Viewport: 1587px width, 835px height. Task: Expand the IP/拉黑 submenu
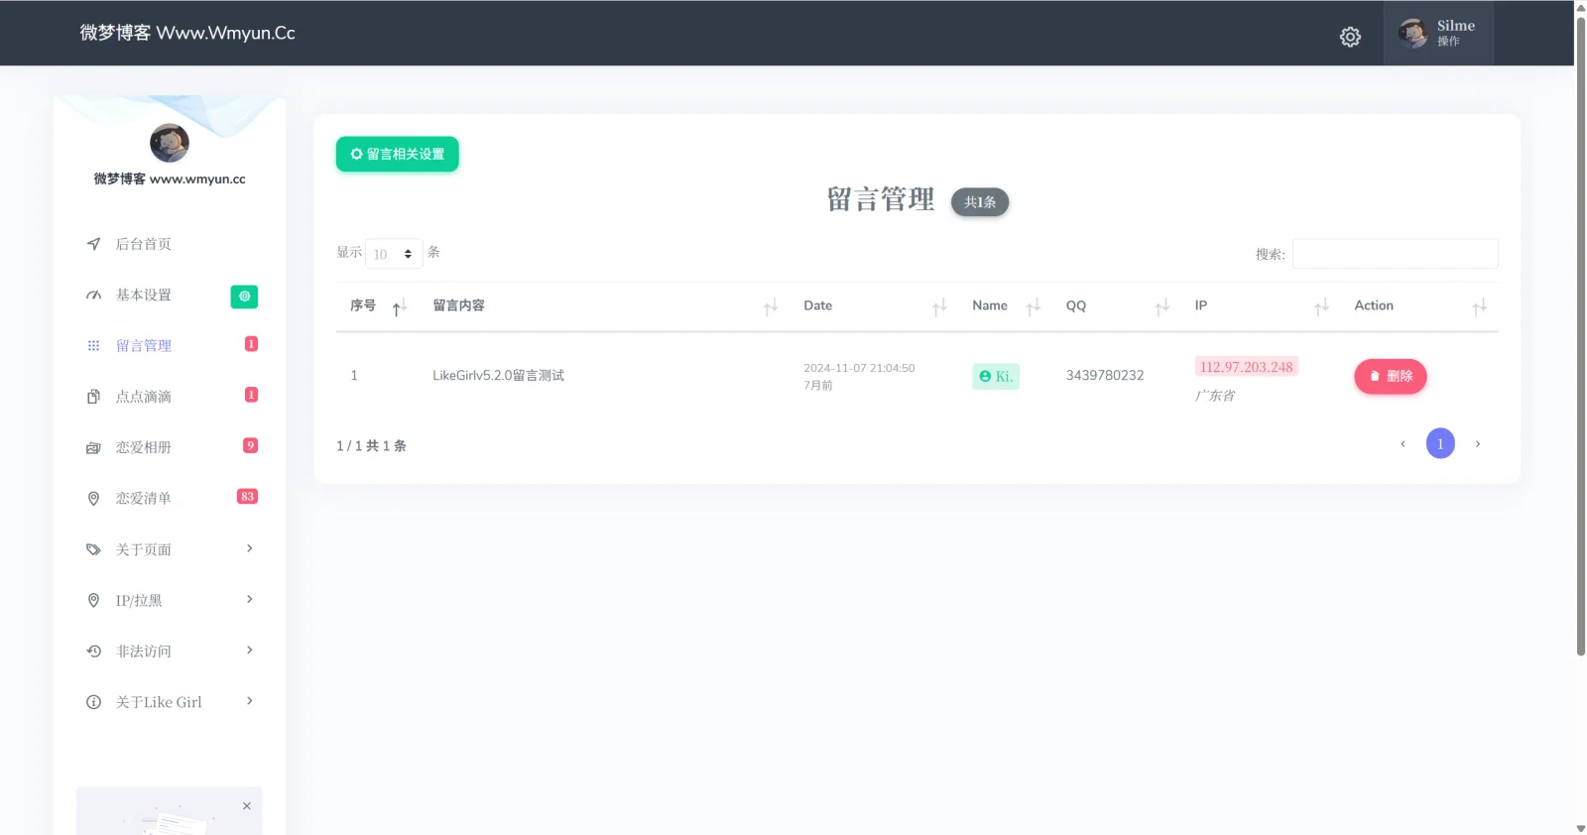pyautogui.click(x=170, y=600)
